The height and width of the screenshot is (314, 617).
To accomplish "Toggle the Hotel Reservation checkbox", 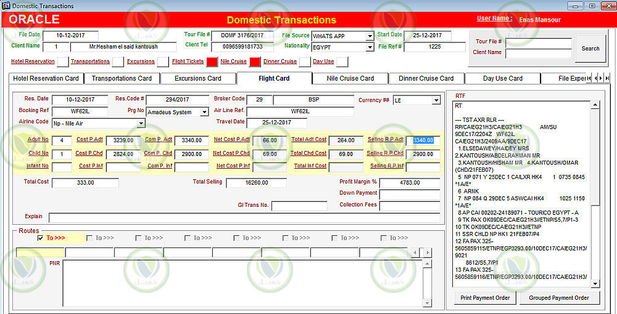I will pos(62,62).
